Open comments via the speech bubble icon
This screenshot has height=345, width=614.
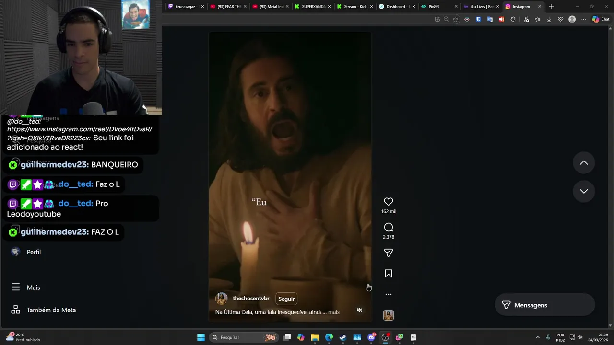coord(389,227)
